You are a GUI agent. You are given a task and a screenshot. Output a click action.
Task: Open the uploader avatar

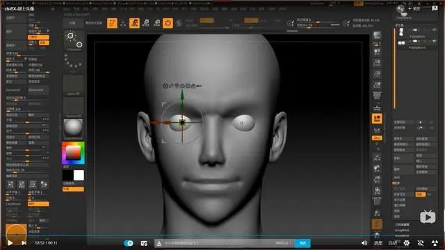[x=400, y=9]
